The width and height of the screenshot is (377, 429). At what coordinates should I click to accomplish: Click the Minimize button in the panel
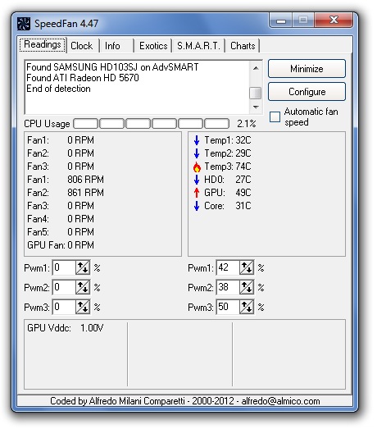tap(307, 69)
